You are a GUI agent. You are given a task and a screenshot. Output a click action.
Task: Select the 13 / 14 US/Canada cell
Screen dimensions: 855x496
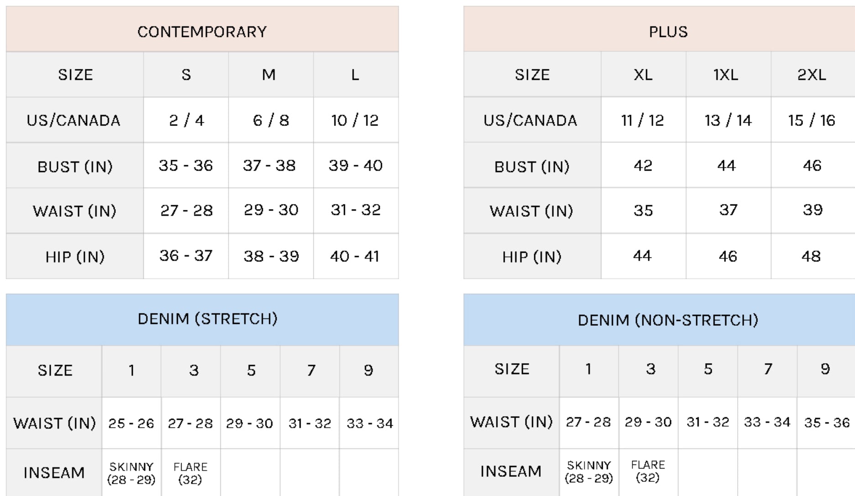[729, 120]
